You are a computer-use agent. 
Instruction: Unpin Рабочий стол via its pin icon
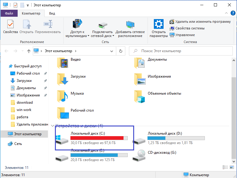45,73
